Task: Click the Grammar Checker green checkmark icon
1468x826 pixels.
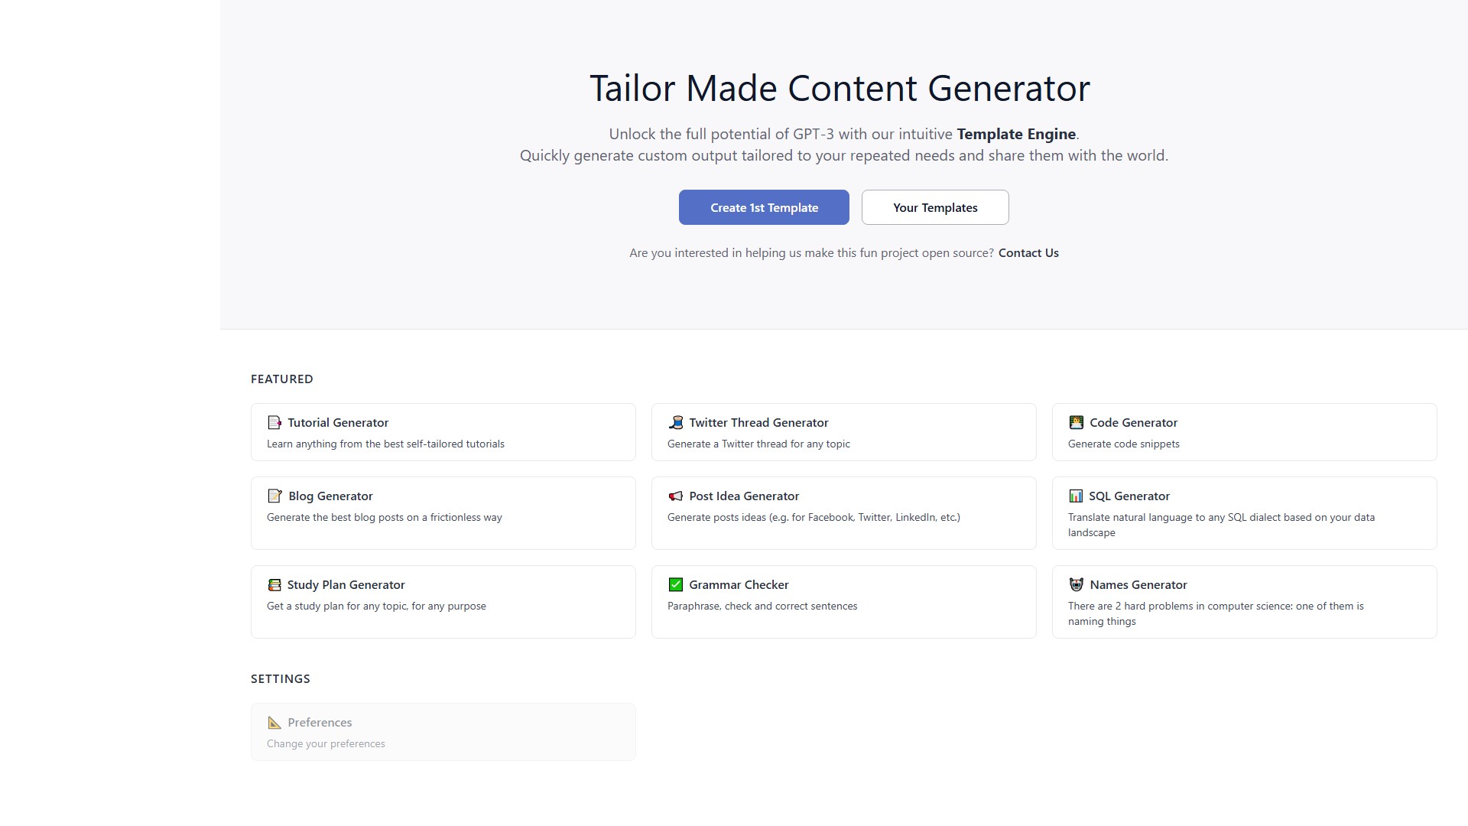Action: [x=676, y=584]
